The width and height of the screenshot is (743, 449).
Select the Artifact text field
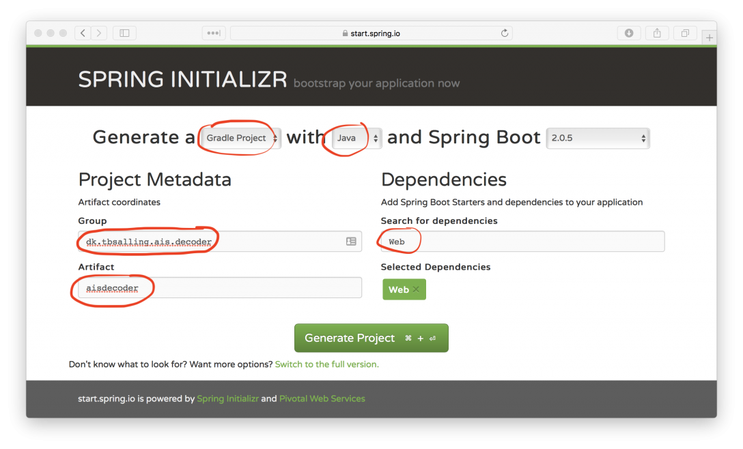[220, 287]
